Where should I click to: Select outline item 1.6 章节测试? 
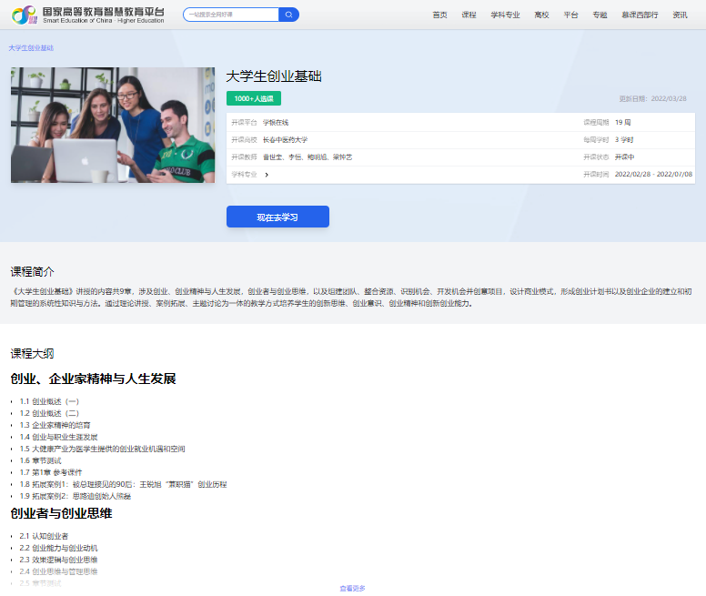point(41,460)
